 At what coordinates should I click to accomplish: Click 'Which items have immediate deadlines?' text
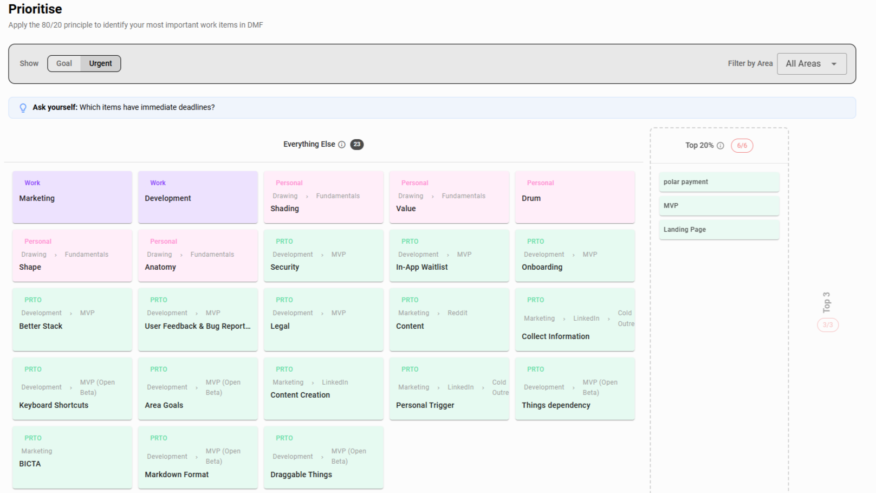(147, 108)
